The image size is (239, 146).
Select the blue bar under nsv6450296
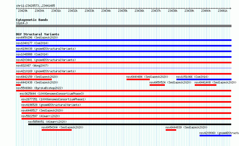124,40
